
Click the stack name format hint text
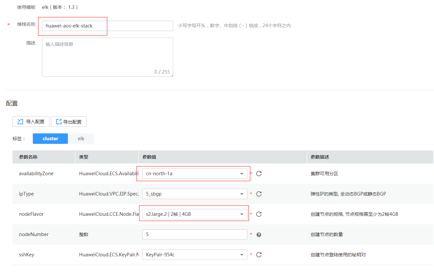coord(234,26)
